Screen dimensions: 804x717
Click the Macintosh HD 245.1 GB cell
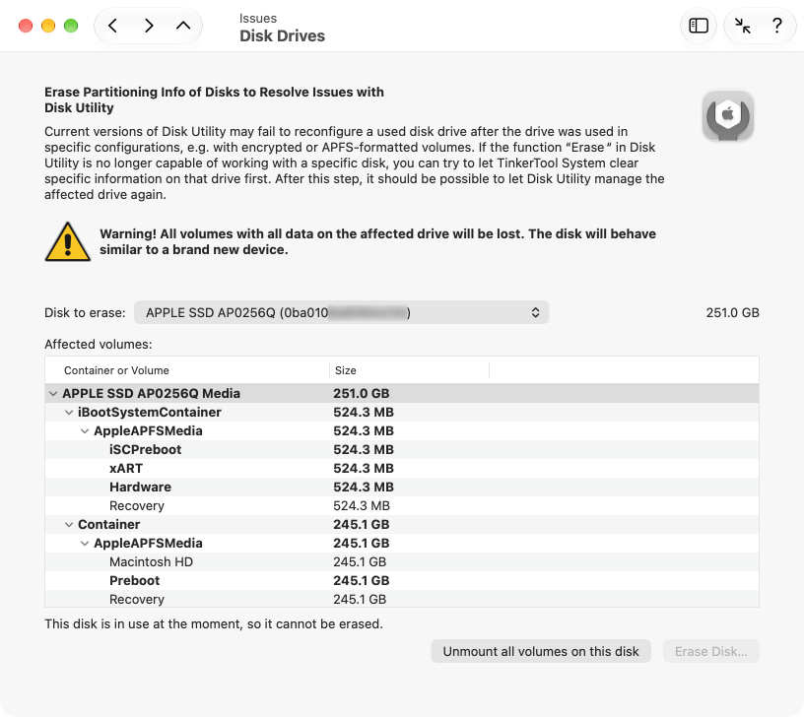click(x=360, y=561)
